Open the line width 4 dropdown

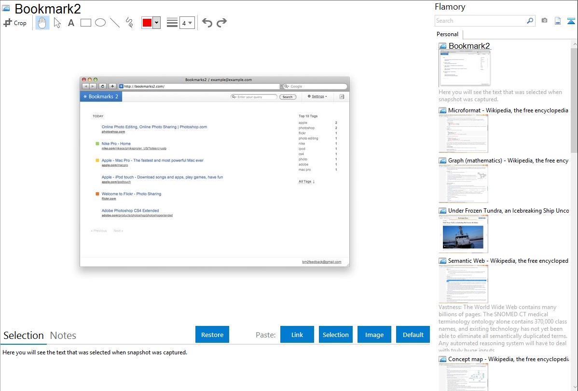point(187,23)
